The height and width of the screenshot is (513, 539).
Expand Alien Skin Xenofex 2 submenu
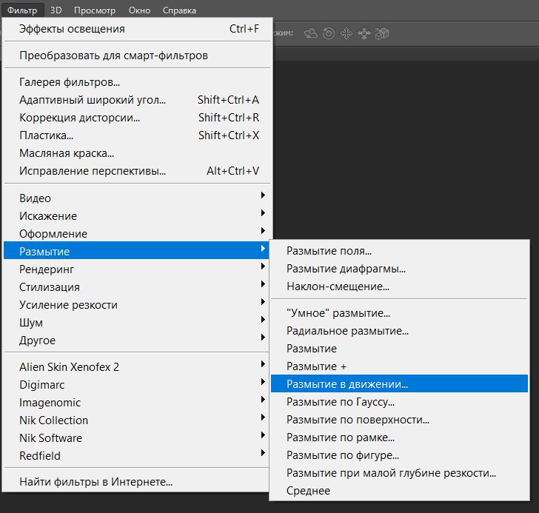tap(137, 367)
